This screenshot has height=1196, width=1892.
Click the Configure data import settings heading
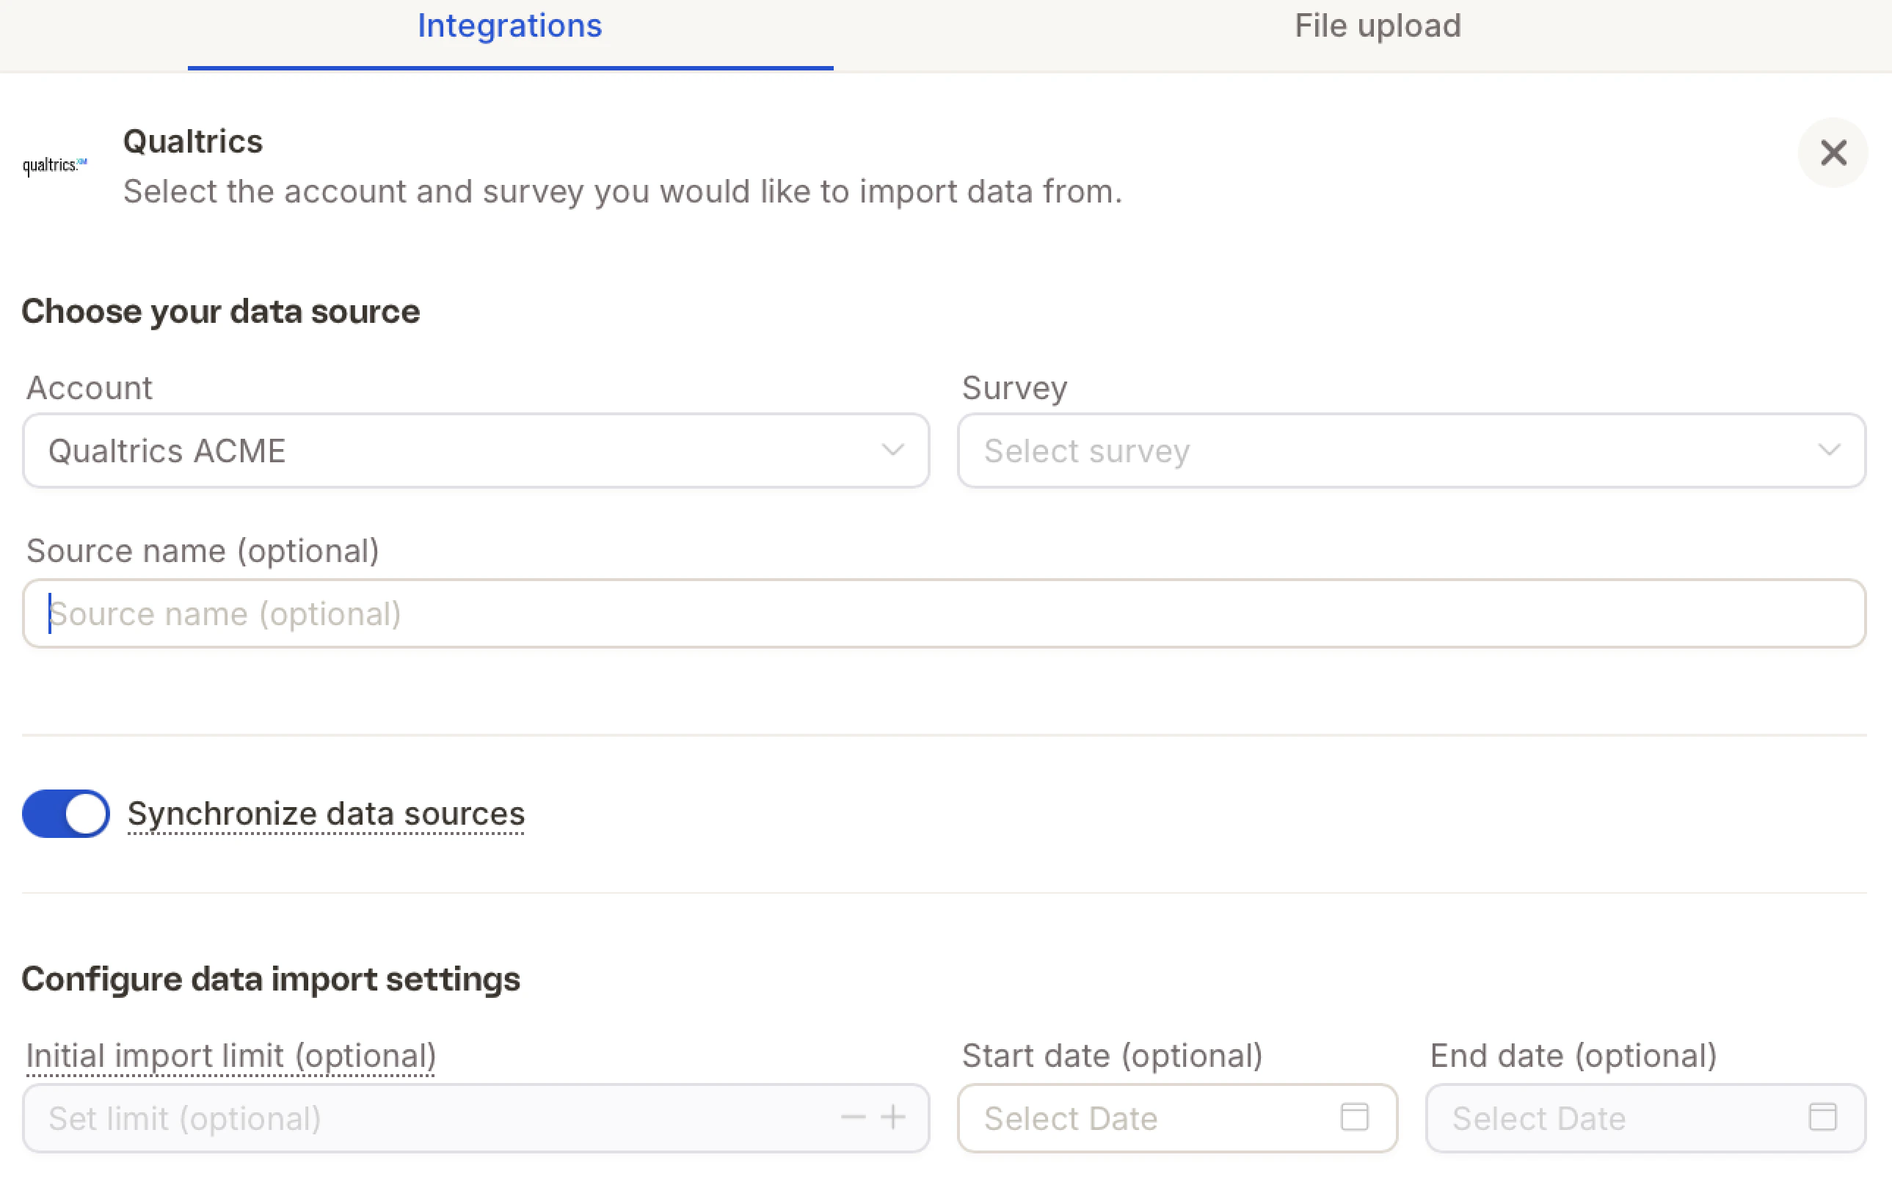tap(271, 980)
